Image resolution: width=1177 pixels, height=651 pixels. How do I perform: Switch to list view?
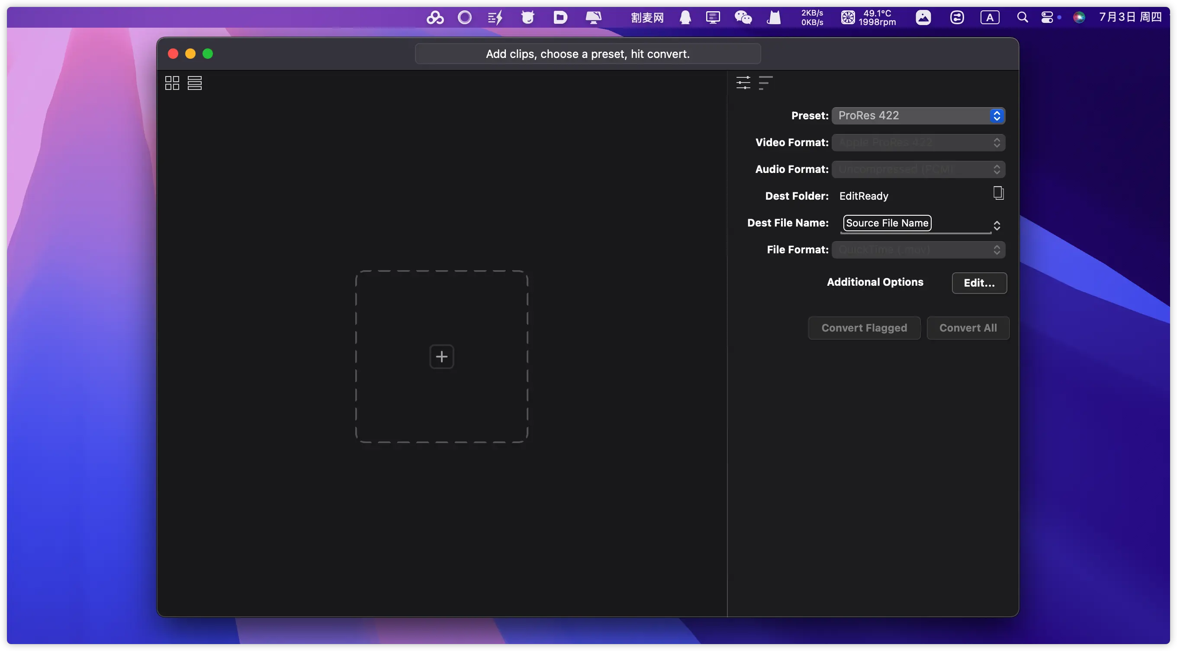tap(195, 83)
